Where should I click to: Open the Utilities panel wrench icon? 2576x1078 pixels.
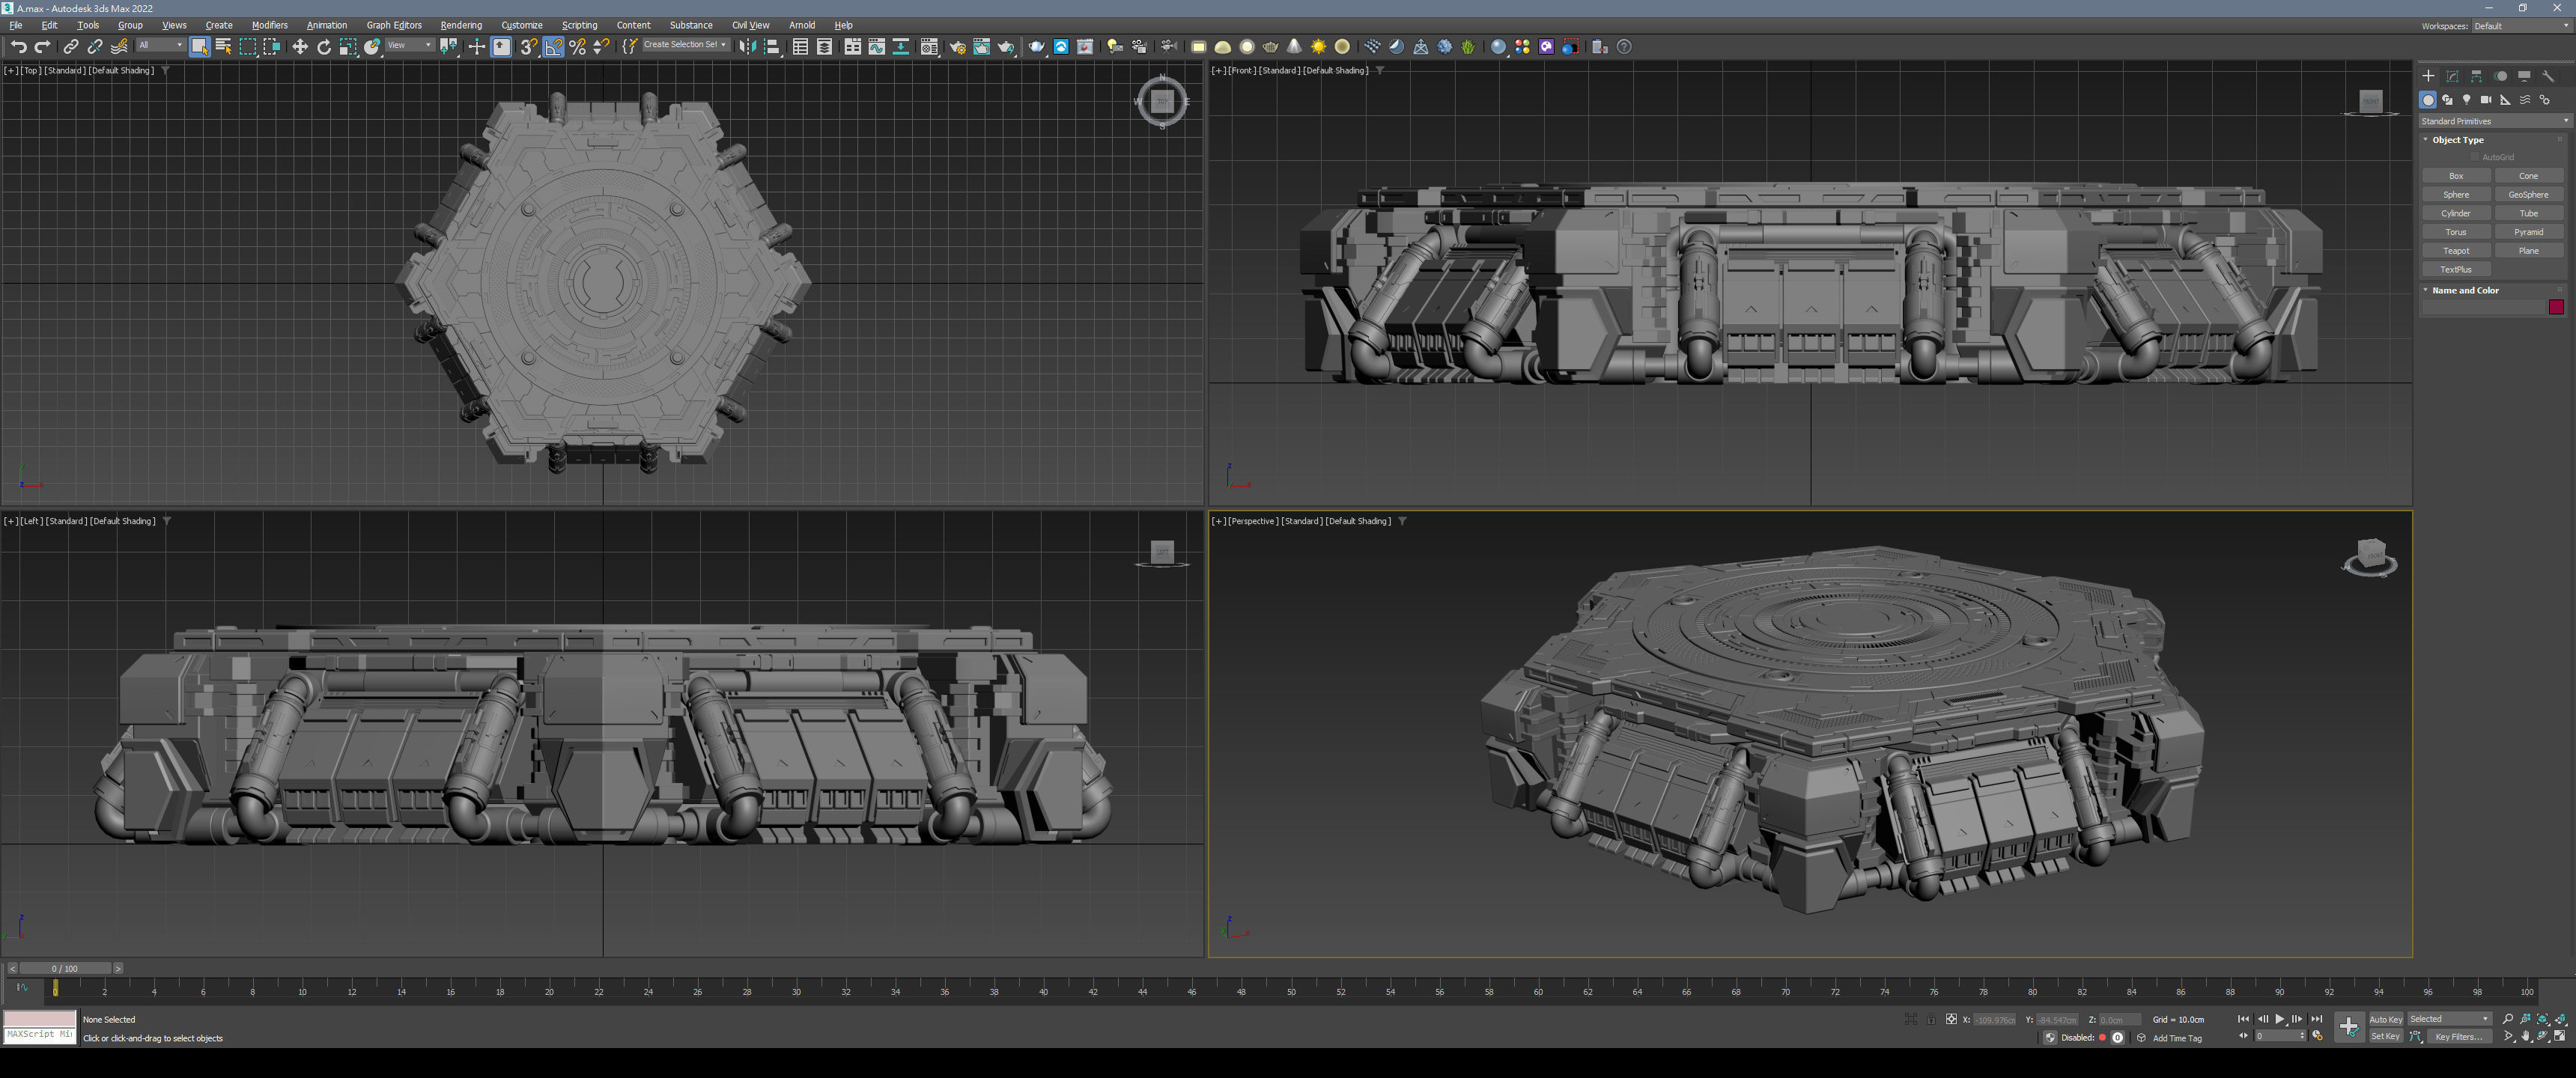[x=2548, y=76]
